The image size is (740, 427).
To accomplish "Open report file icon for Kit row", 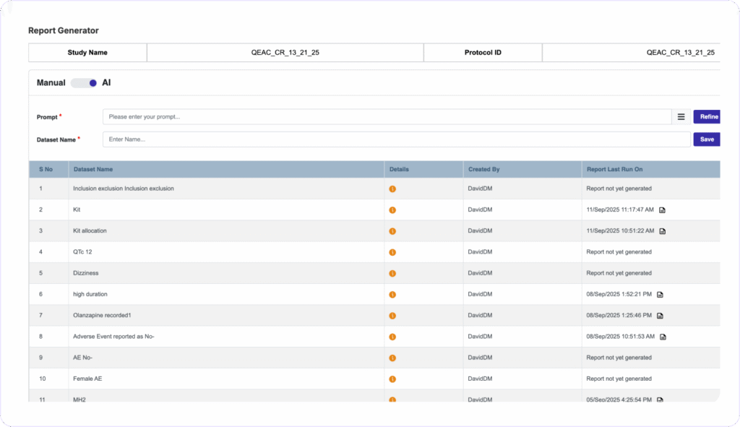I will click(662, 210).
